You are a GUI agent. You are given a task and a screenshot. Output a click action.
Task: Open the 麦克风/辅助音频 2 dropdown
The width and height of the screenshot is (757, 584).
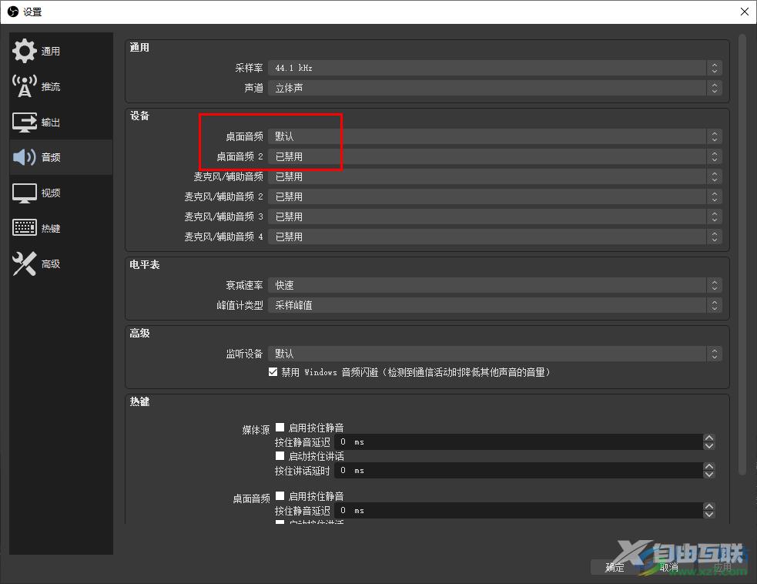click(495, 196)
